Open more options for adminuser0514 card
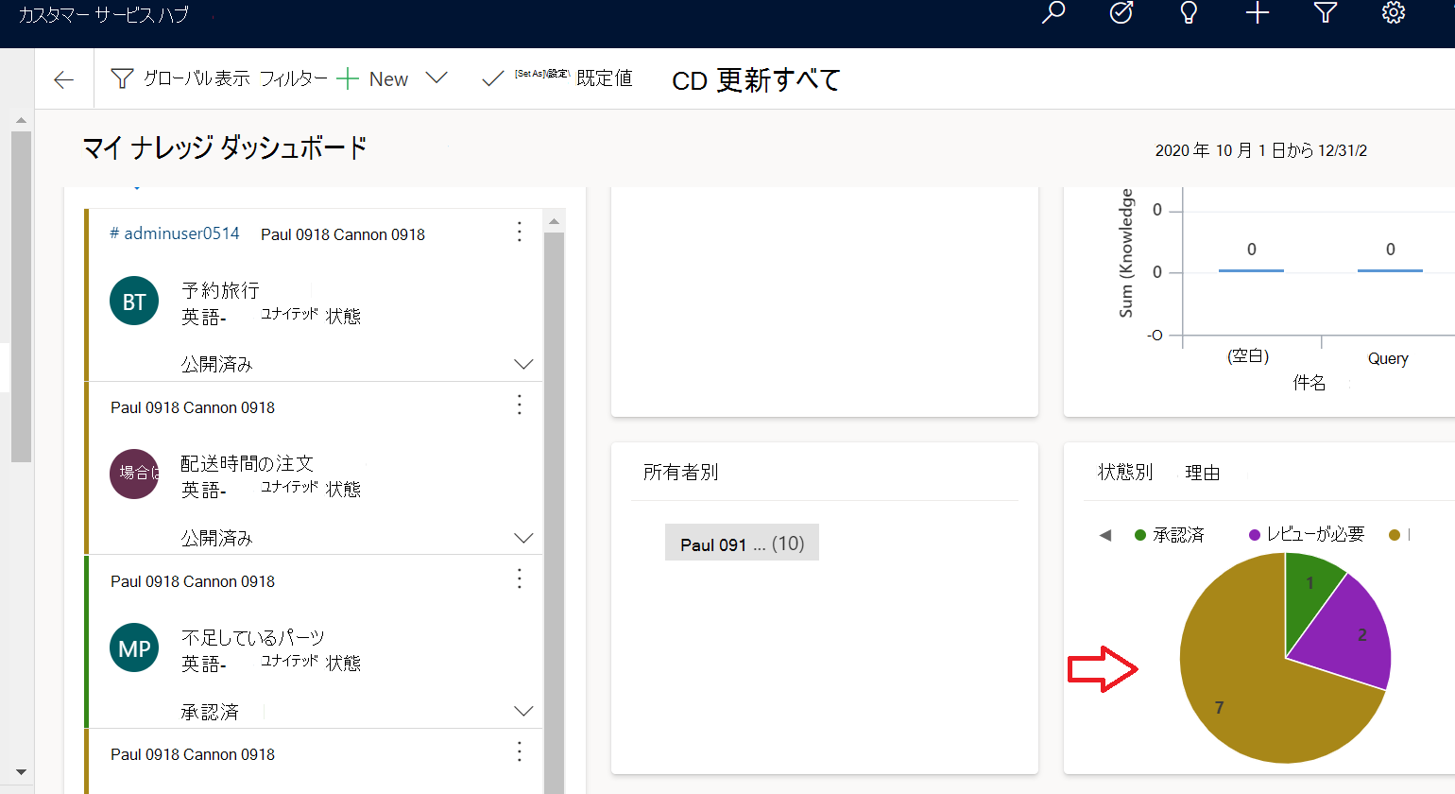The image size is (1455, 794). point(519,233)
